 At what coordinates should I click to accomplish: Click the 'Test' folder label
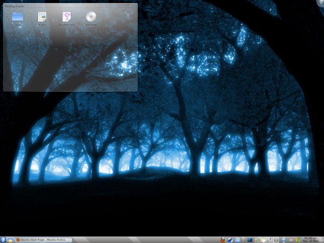(x=18, y=25)
